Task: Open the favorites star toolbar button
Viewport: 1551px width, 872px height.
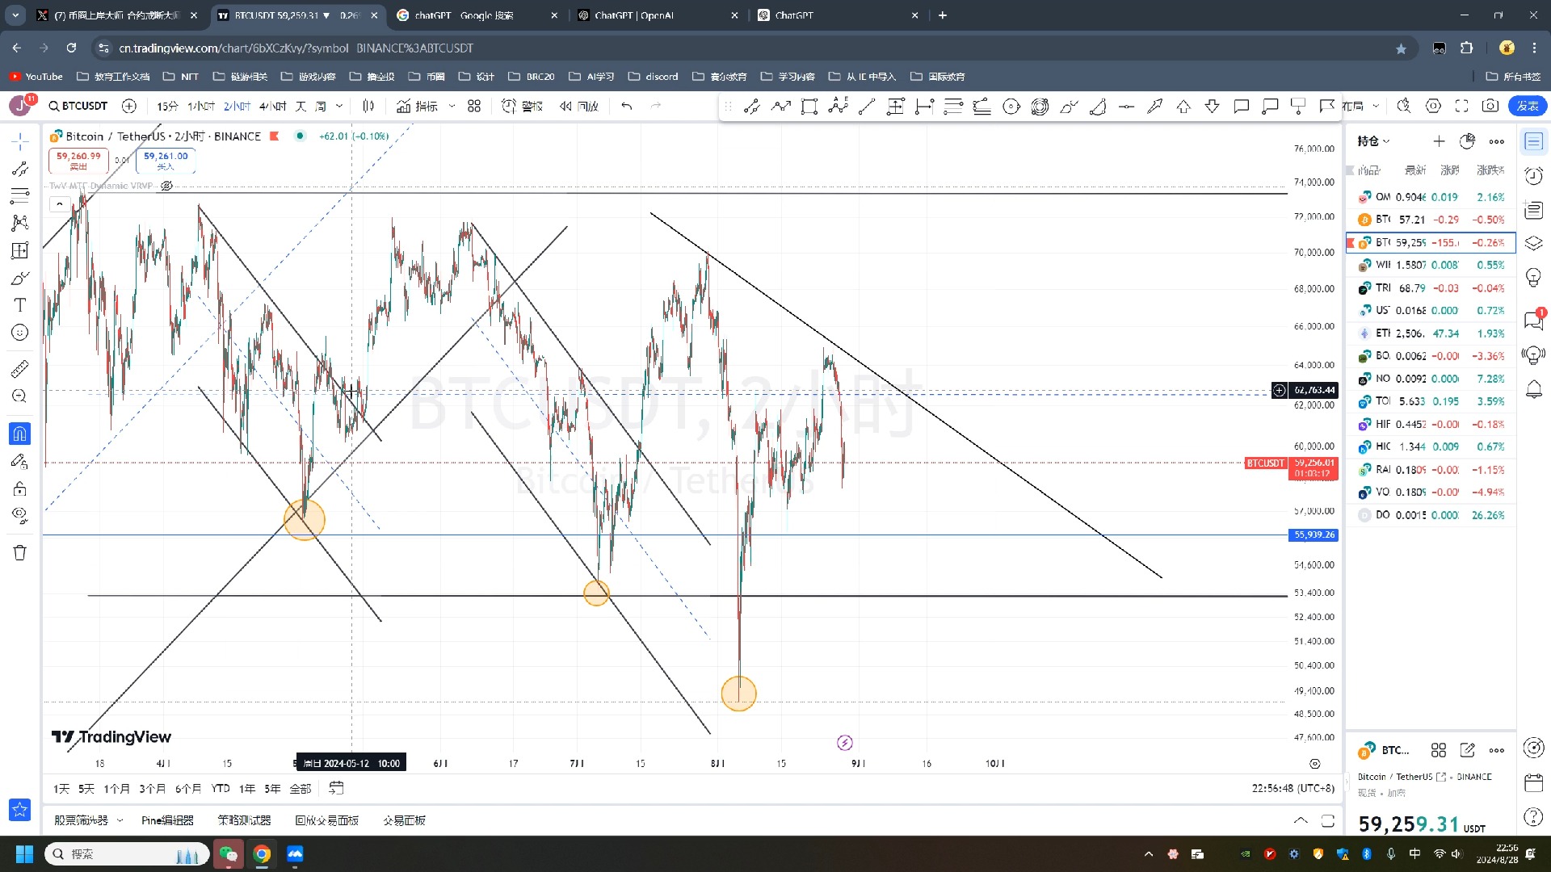Action: [x=20, y=809]
